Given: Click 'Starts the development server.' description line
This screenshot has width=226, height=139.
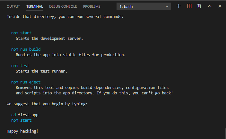Looking at the screenshot, I should click(49, 39).
